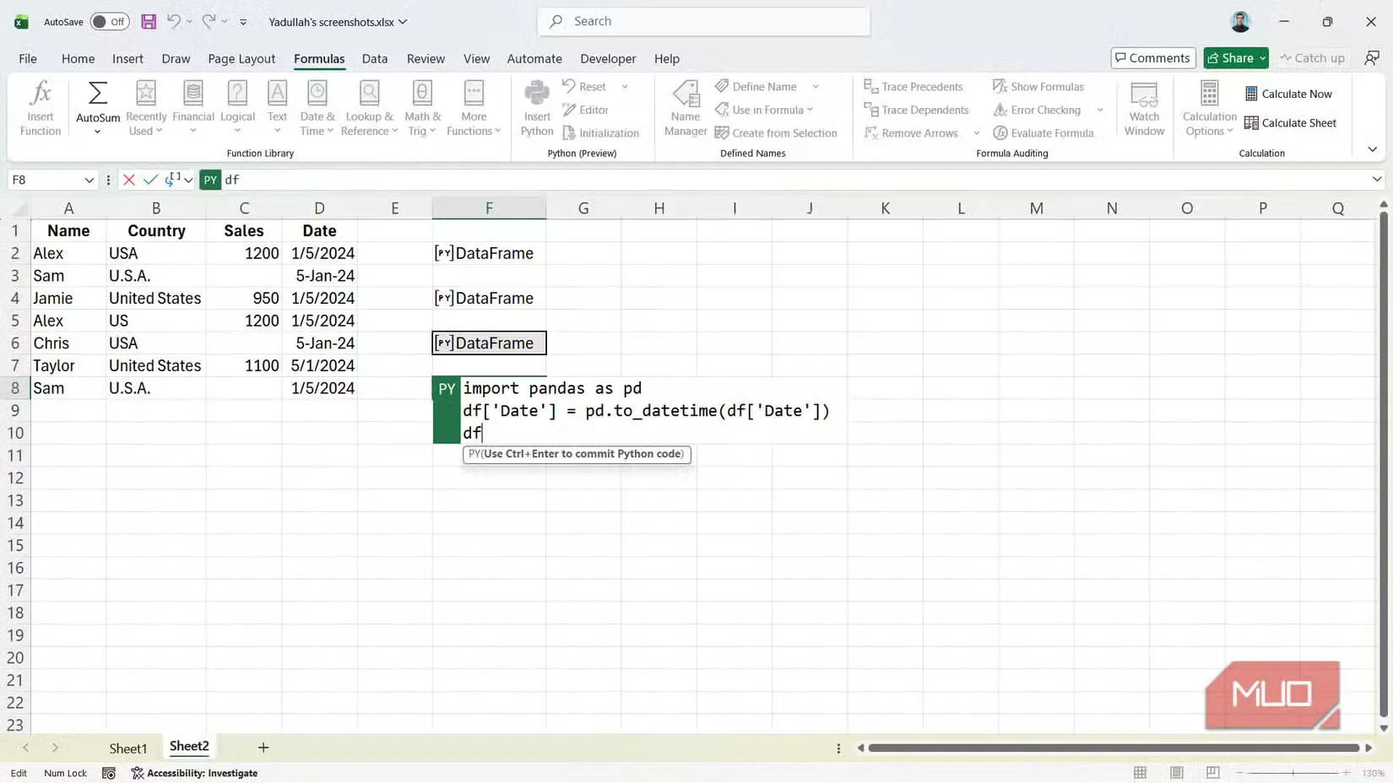Switch to the Automate tab
The height and width of the screenshot is (783, 1393).
click(x=534, y=58)
